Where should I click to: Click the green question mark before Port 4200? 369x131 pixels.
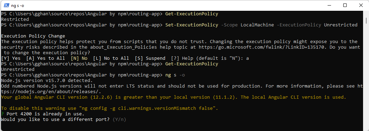coord(2,114)
